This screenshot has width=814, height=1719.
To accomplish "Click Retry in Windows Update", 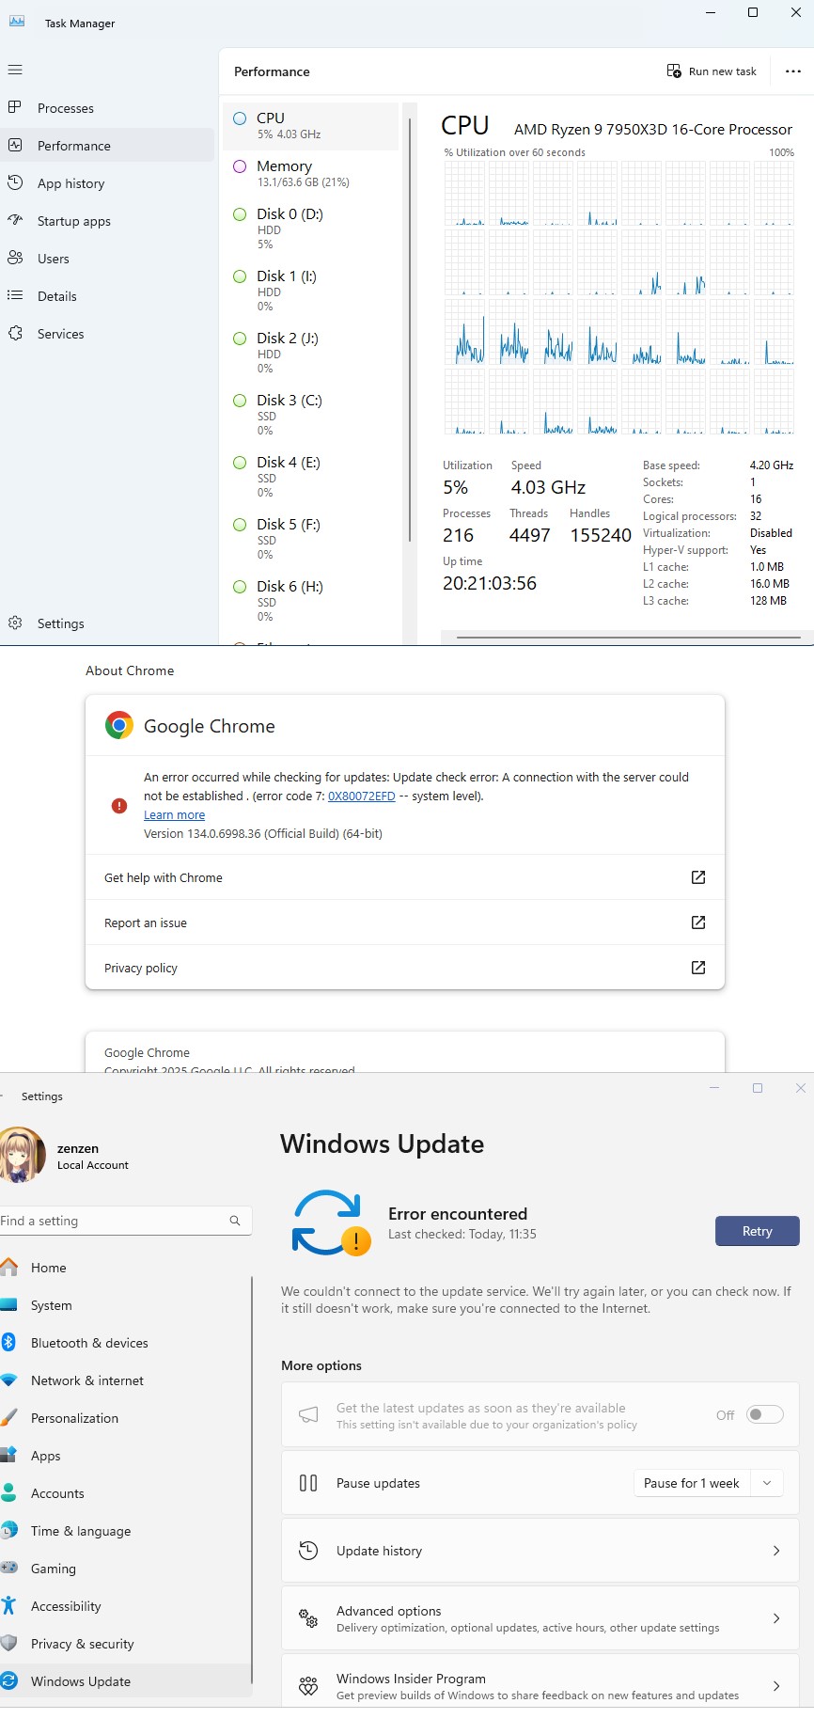I will coord(758,1231).
